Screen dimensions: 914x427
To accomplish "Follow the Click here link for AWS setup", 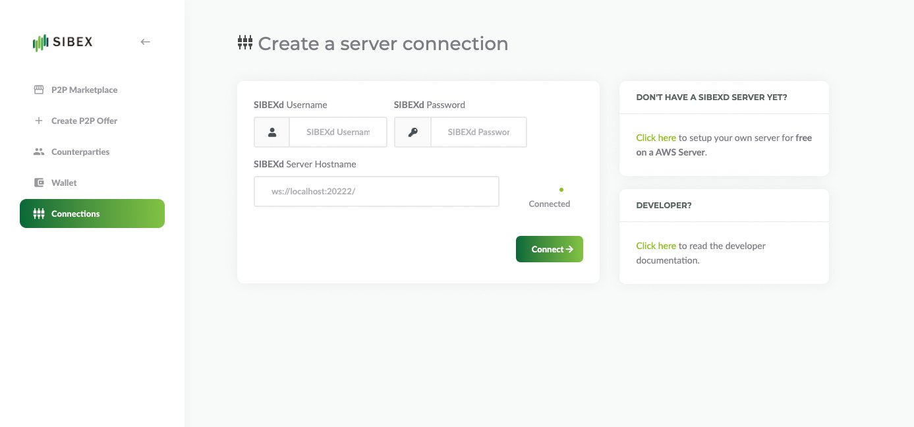I will (x=656, y=138).
